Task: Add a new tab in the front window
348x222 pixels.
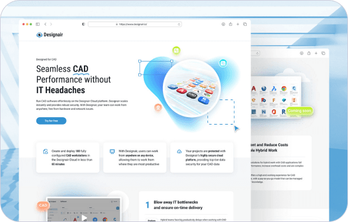Action: 238,24
